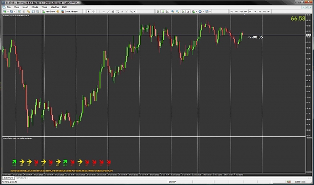
Task: Toggle Chart Shift
Action: coord(187,12)
